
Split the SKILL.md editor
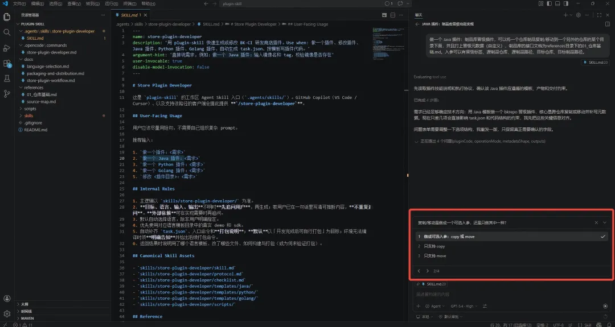pyautogui.click(x=392, y=15)
